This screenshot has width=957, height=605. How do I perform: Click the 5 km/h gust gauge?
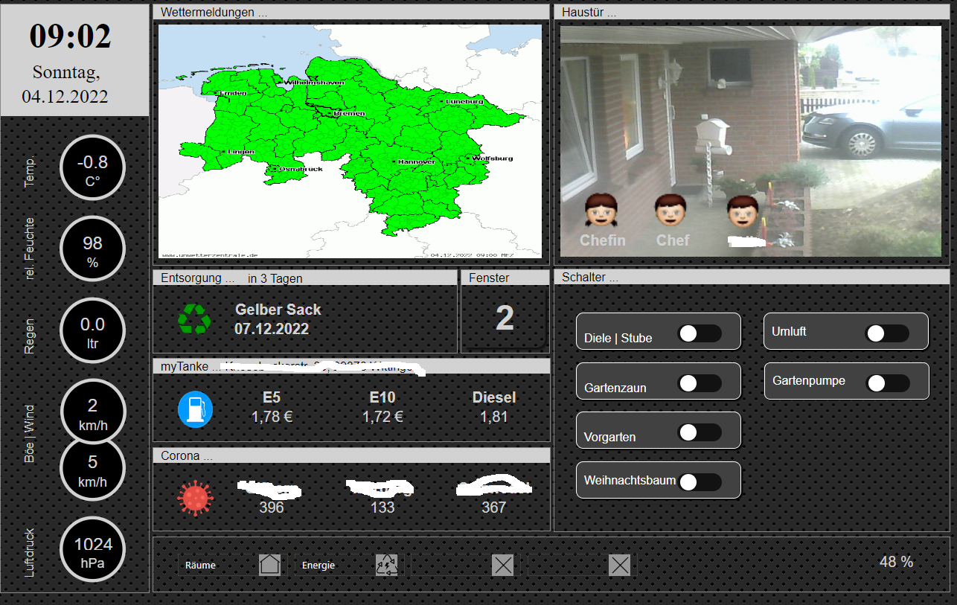[x=92, y=469]
